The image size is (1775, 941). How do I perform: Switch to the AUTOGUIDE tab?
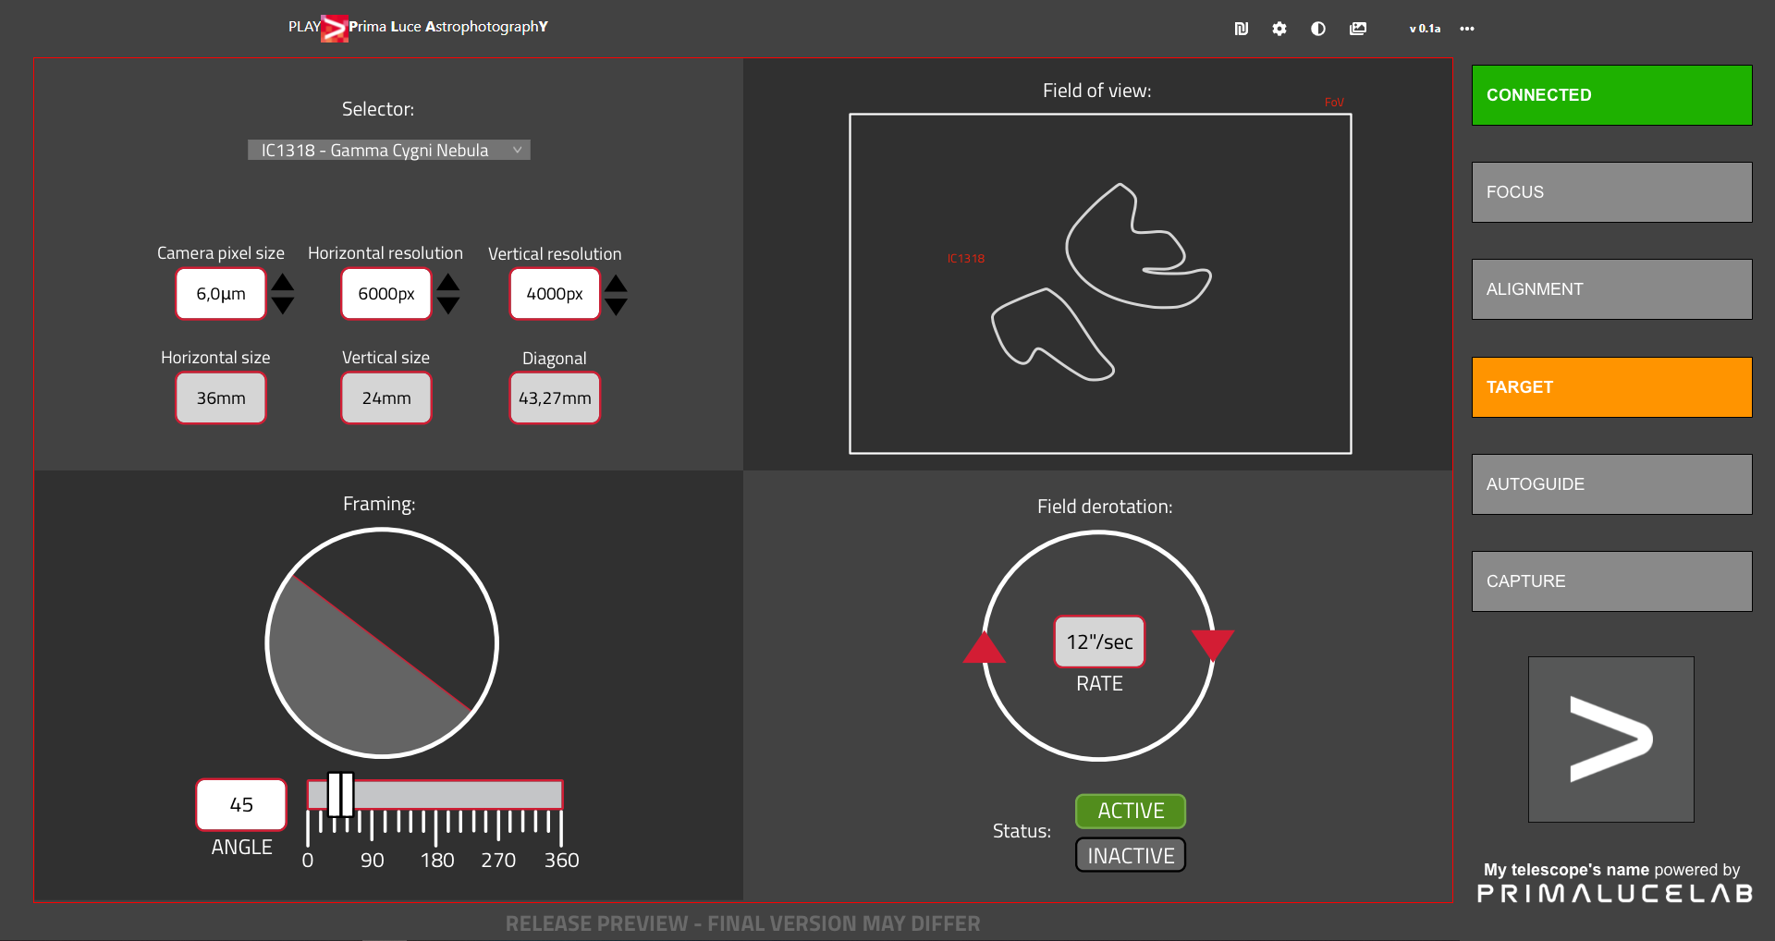(1611, 484)
